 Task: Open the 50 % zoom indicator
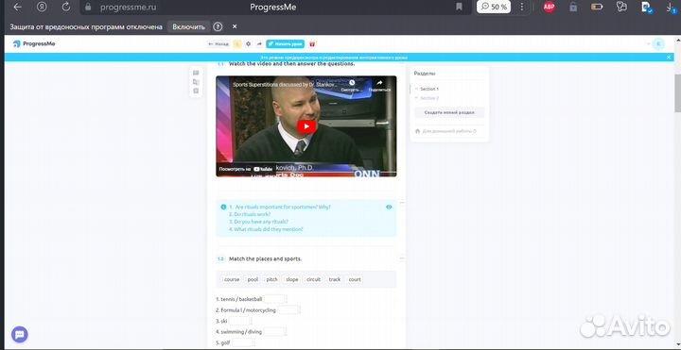click(494, 7)
